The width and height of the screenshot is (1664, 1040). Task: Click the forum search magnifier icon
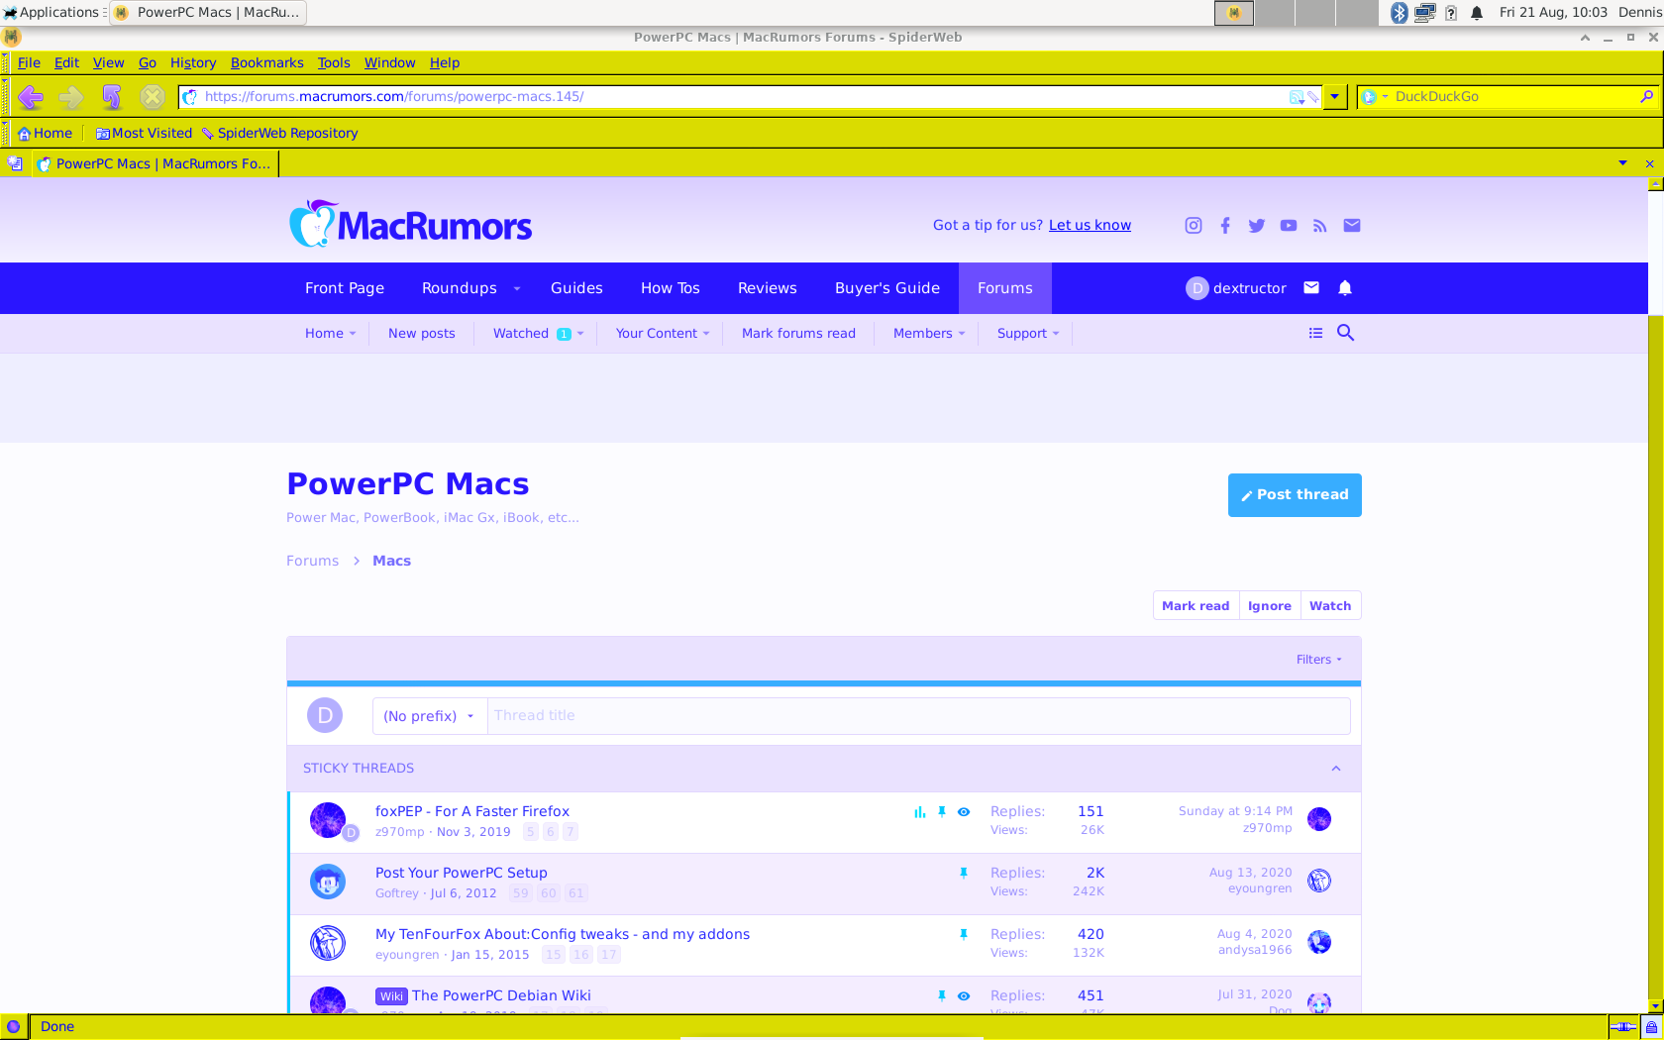click(x=1345, y=333)
